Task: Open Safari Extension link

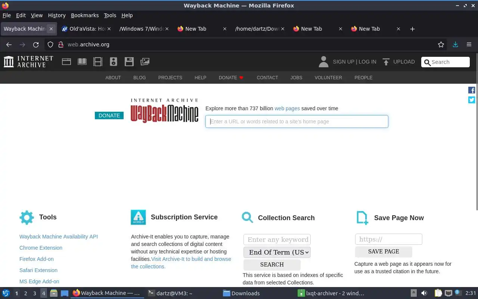Action: (x=38, y=270)
